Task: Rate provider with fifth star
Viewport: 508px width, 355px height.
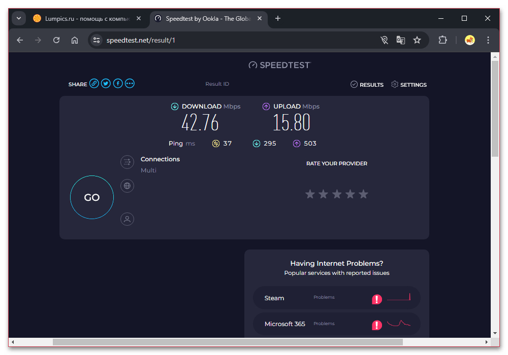Action: pyautogui.click(x=364, y=194)
